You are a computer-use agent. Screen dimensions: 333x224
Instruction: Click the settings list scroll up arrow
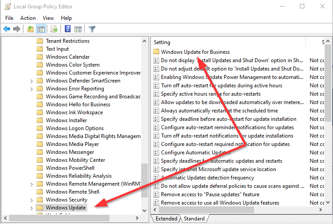[x=328, y=41]
